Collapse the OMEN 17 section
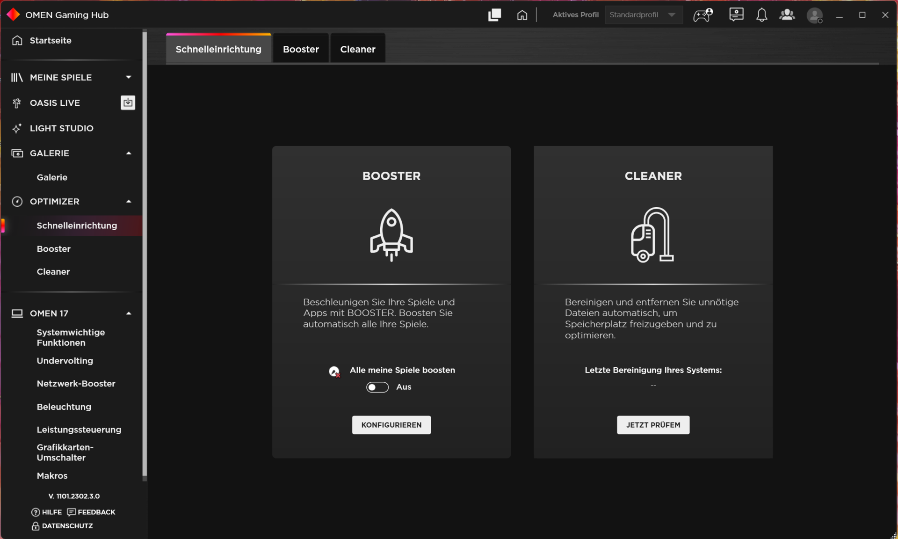898x539 pixels. click(x=129, y=313)
